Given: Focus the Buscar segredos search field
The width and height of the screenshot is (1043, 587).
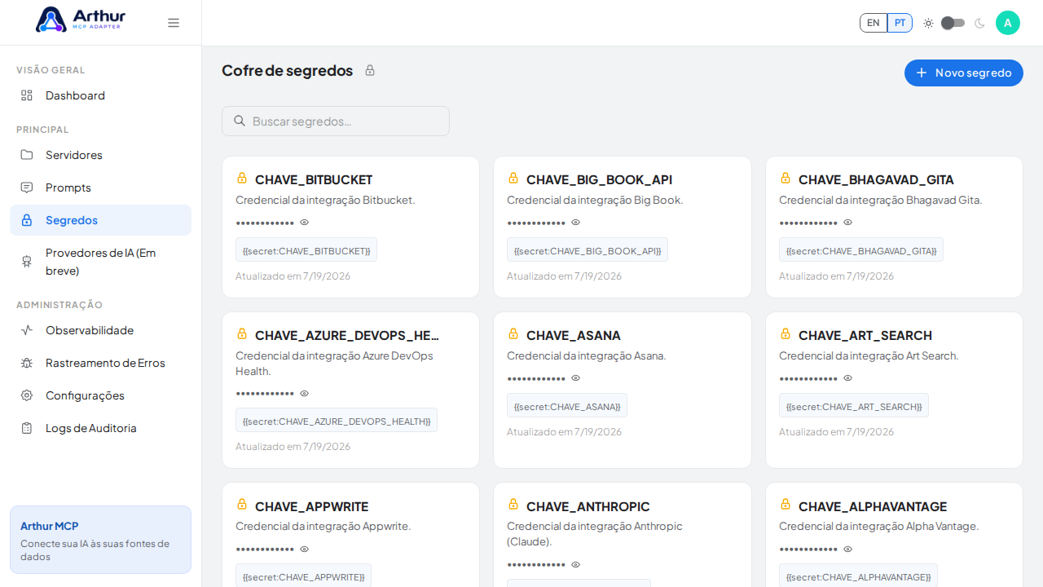Looking at the screenshot, I should click(336, 121).
